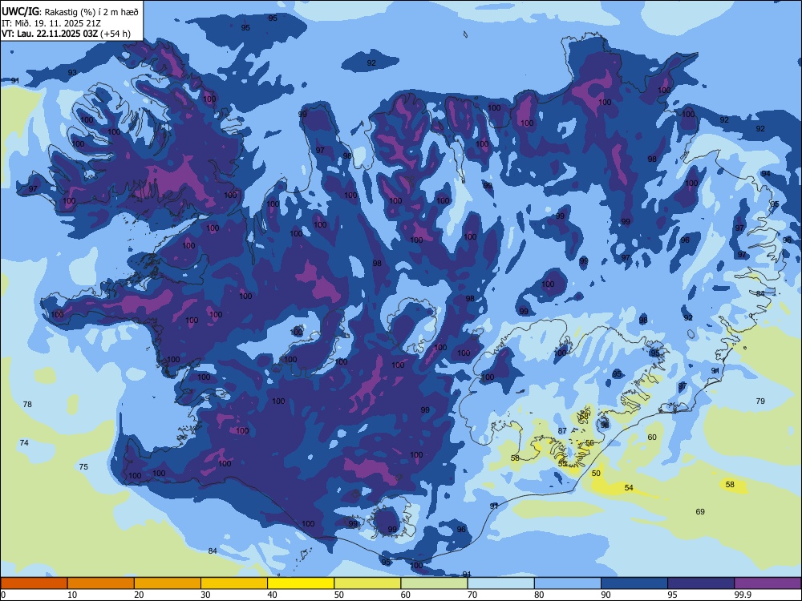Screen dimensions: 802x601
Task: Click the light green 60–70 legend swatch
Action: 434,583
